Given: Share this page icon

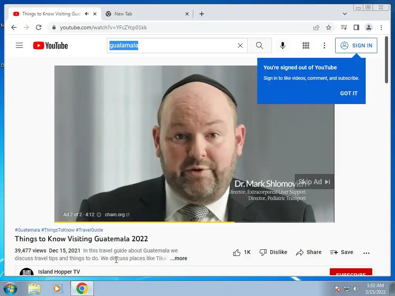Looking at the screenshot, I should (x=316, y=27).
